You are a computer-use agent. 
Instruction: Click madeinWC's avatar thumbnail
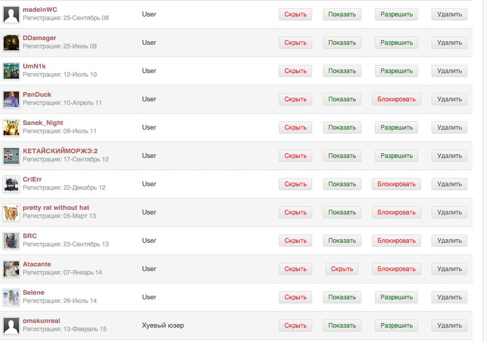click(11, 14)
